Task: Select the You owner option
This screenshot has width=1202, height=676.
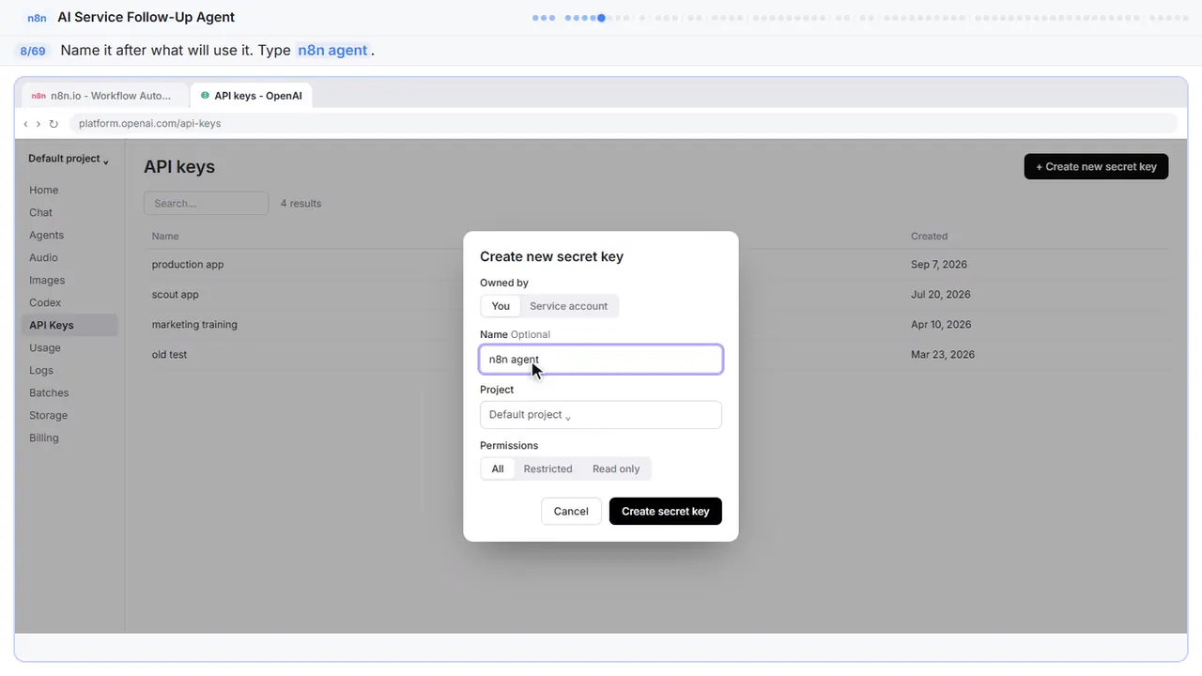Action: point(501,306)
